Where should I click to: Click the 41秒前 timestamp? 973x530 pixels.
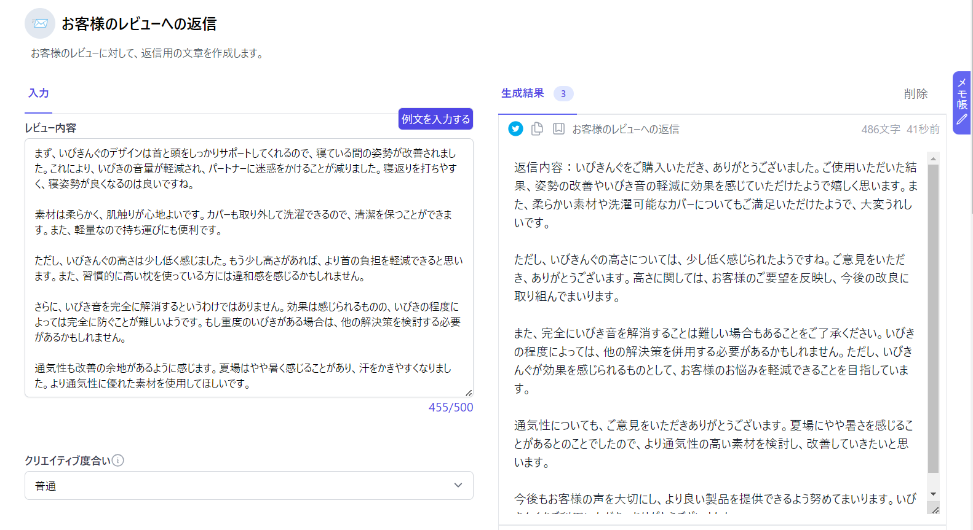coord(923,129)
